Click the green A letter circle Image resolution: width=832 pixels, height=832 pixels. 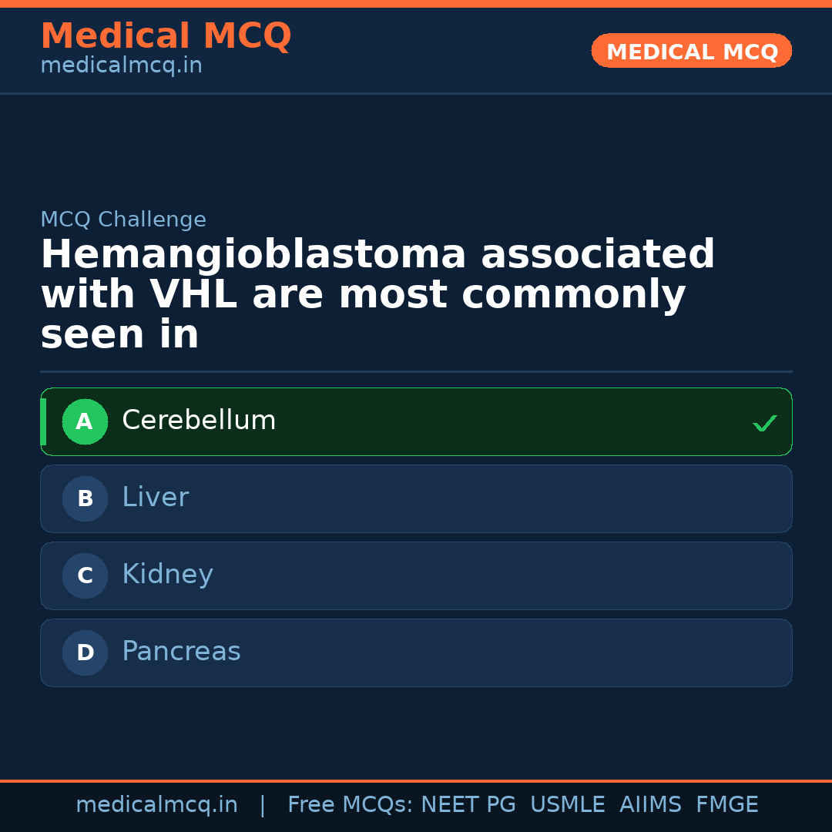coord(85,422)
